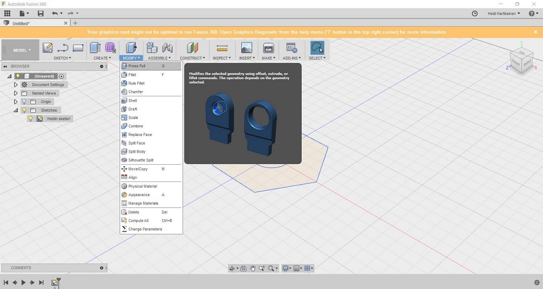Click the Redo arrow

(70, 14)
